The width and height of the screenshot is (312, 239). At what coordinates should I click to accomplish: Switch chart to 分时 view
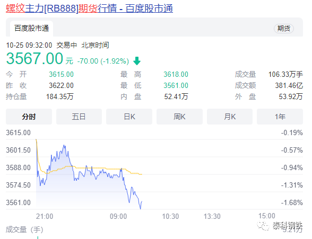(x=29, y=117)
